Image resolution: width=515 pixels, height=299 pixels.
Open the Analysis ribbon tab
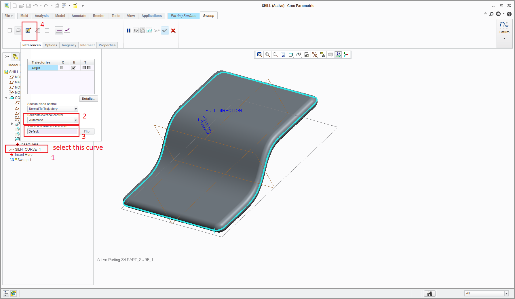click(41, 16)
